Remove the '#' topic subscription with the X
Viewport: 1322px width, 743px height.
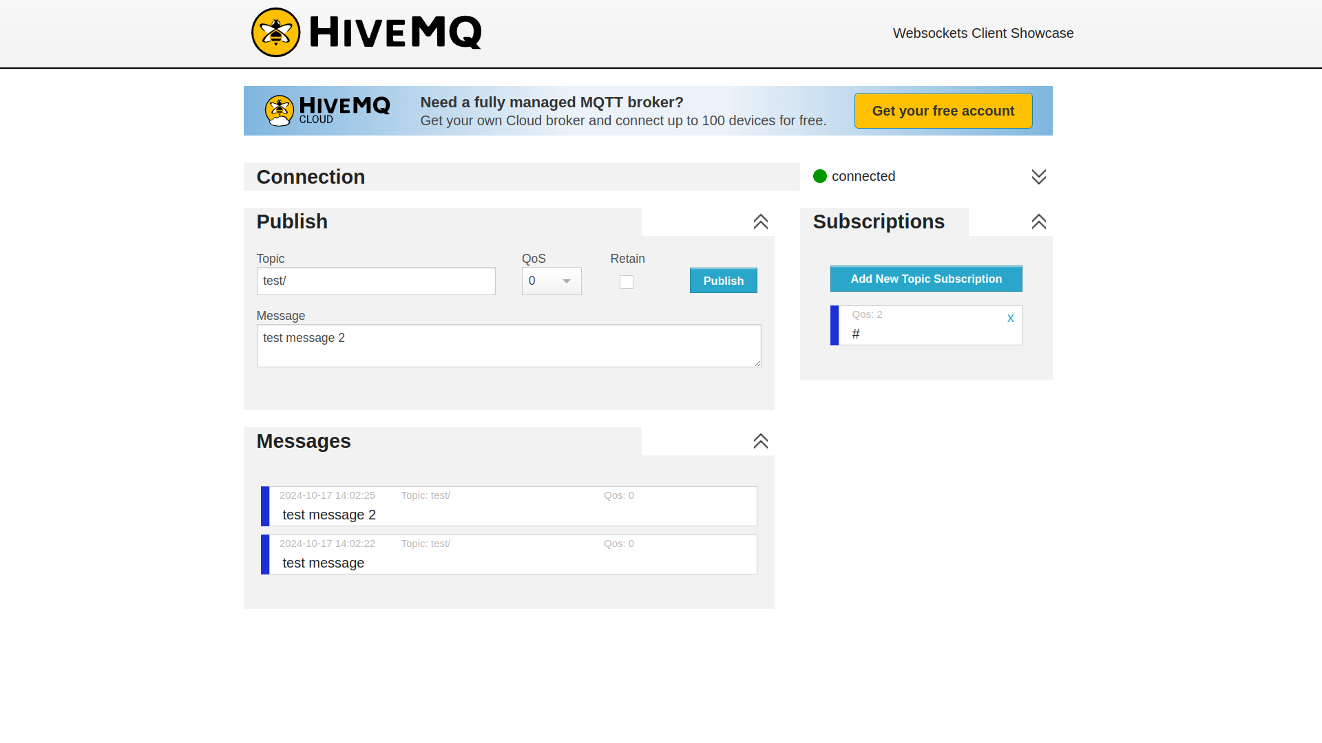click(1010, 318)
